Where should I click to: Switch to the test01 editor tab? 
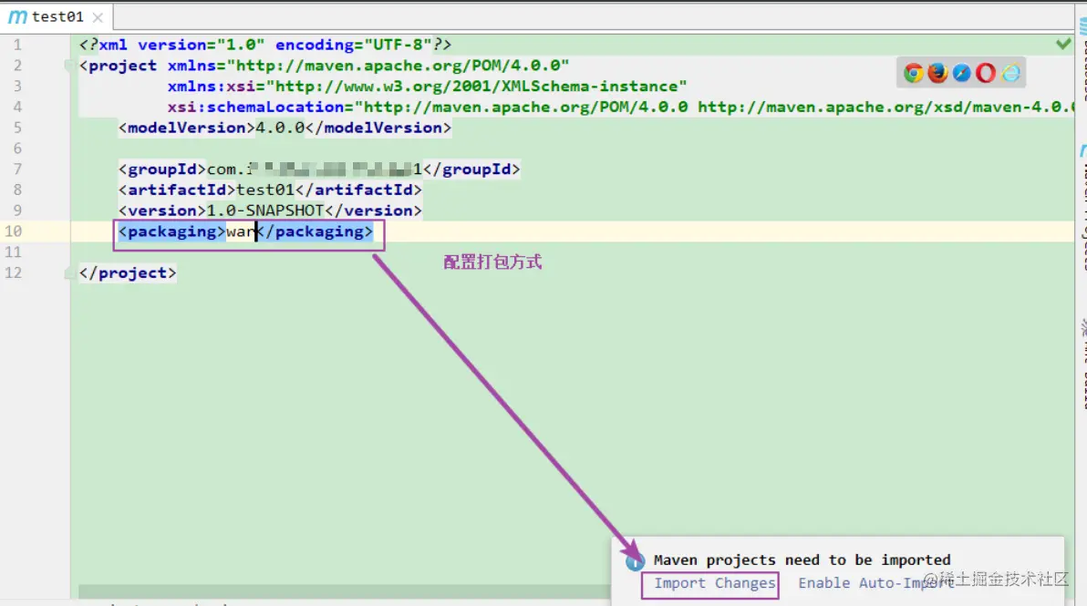(57, 16)
